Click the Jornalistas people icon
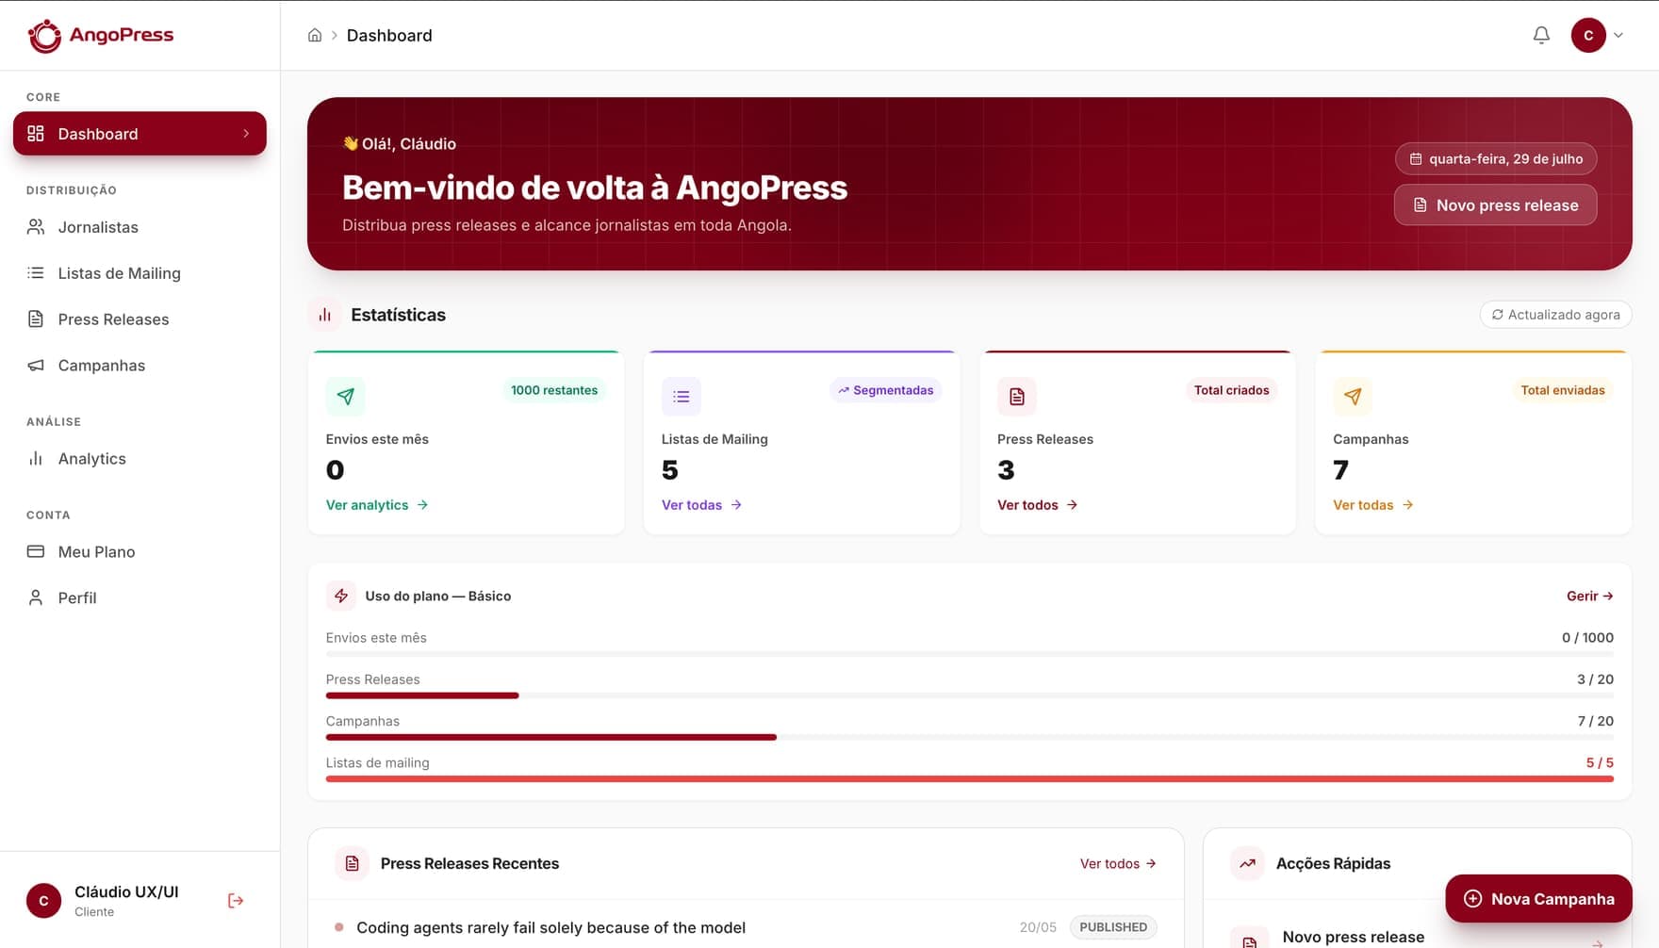 (36, 226)
